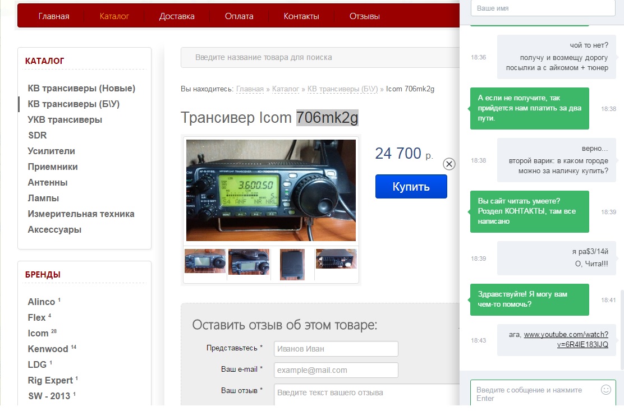Open the Аксессуары category
The image size is (624, 411).
(54, 230)
